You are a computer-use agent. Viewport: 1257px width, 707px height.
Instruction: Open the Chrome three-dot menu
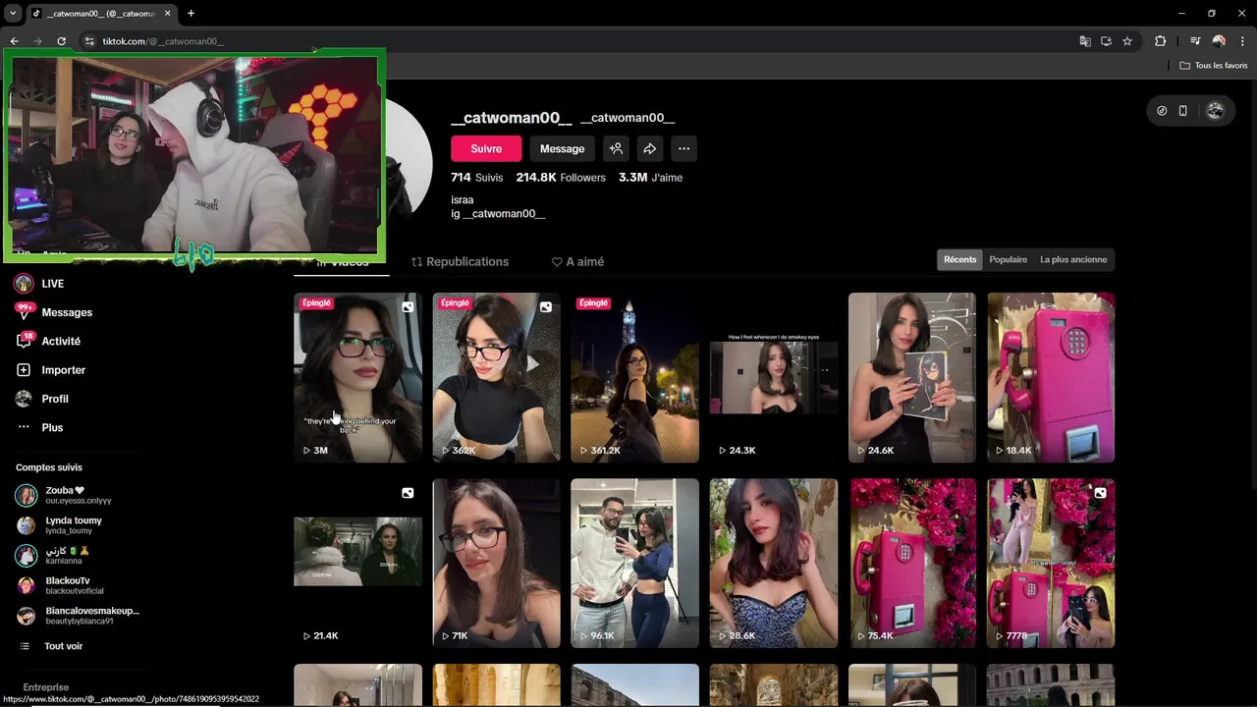[1242, 41]
